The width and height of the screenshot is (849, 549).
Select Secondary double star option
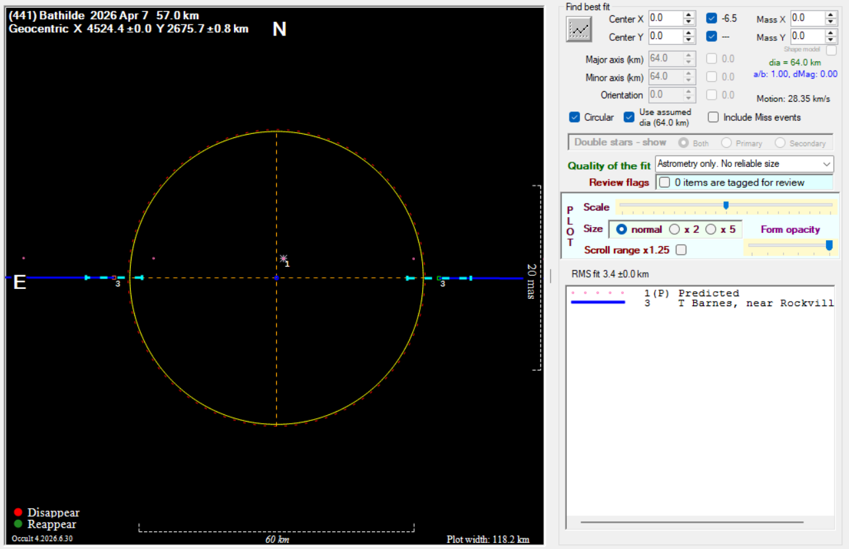[780, 143]
